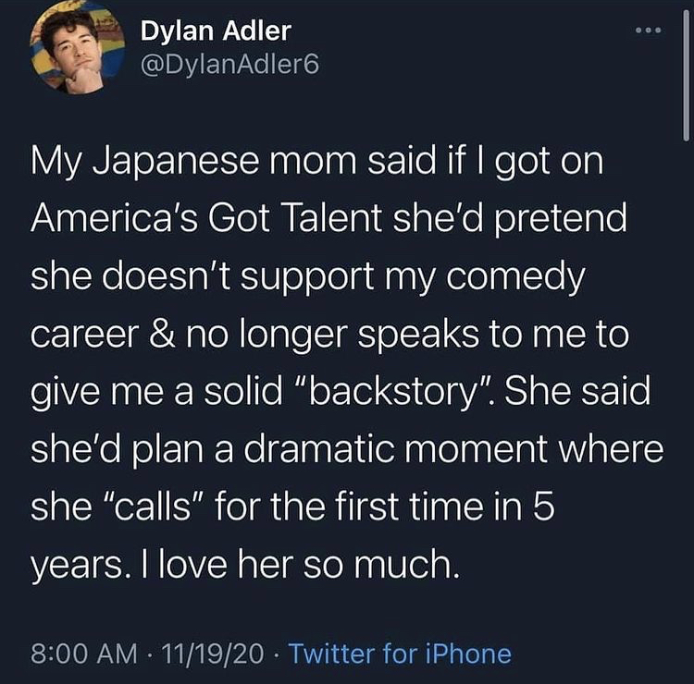This screenshot has width=694, height=684.
Task: Open Dylan Adler's profile picture
Action: tap(77, 47)
